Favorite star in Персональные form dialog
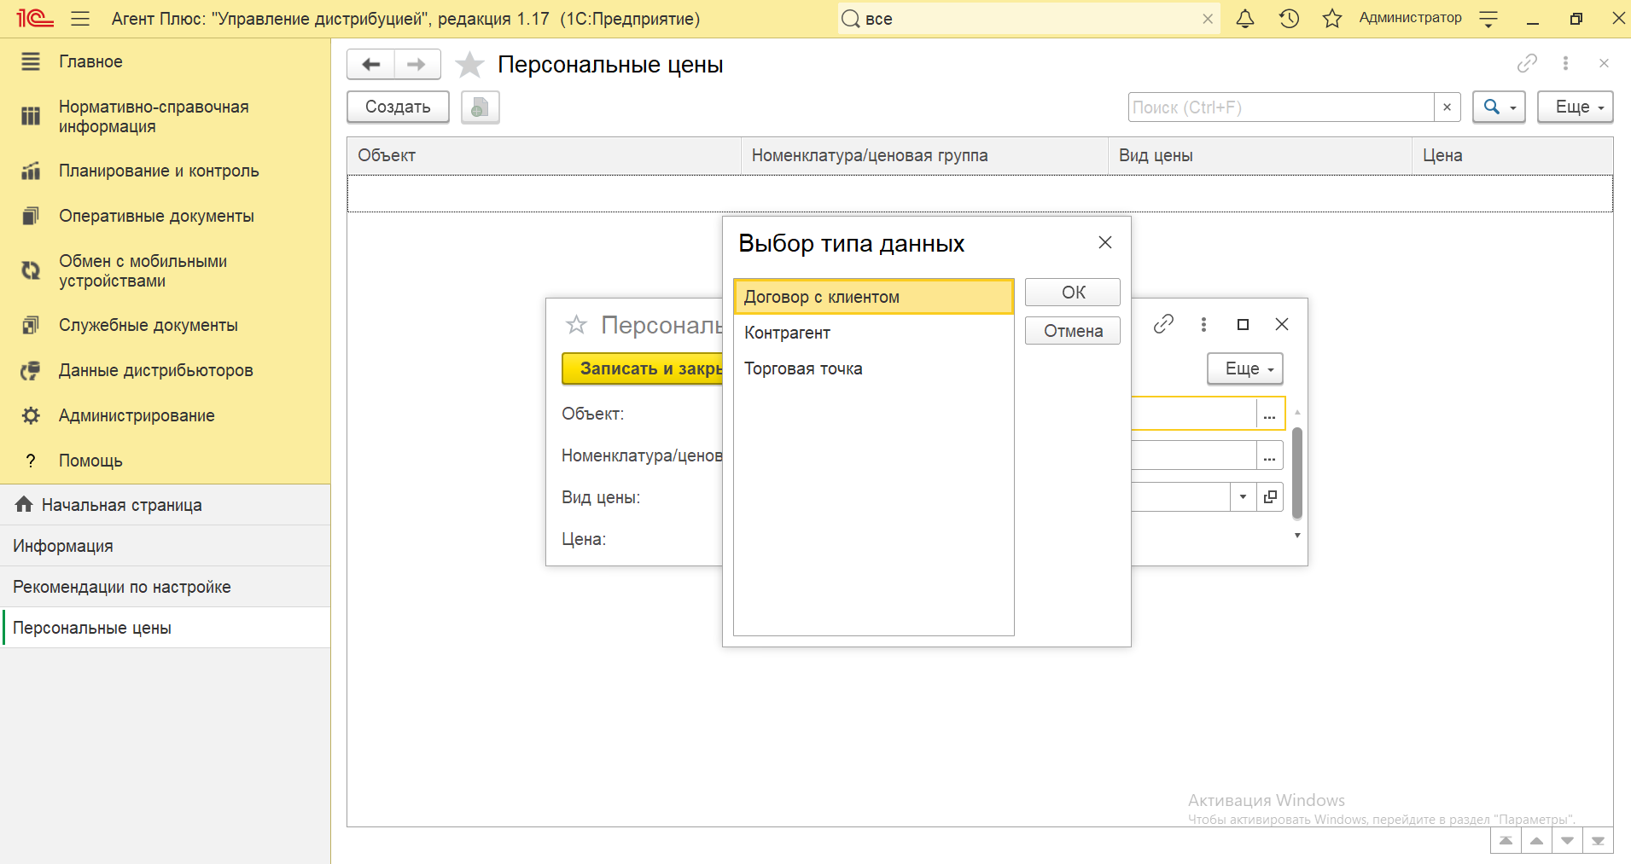 pyautogui.click(x=577, y=325)
